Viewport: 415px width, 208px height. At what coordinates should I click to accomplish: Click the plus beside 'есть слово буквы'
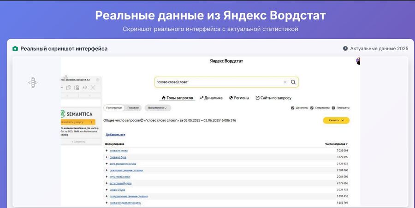107,183
